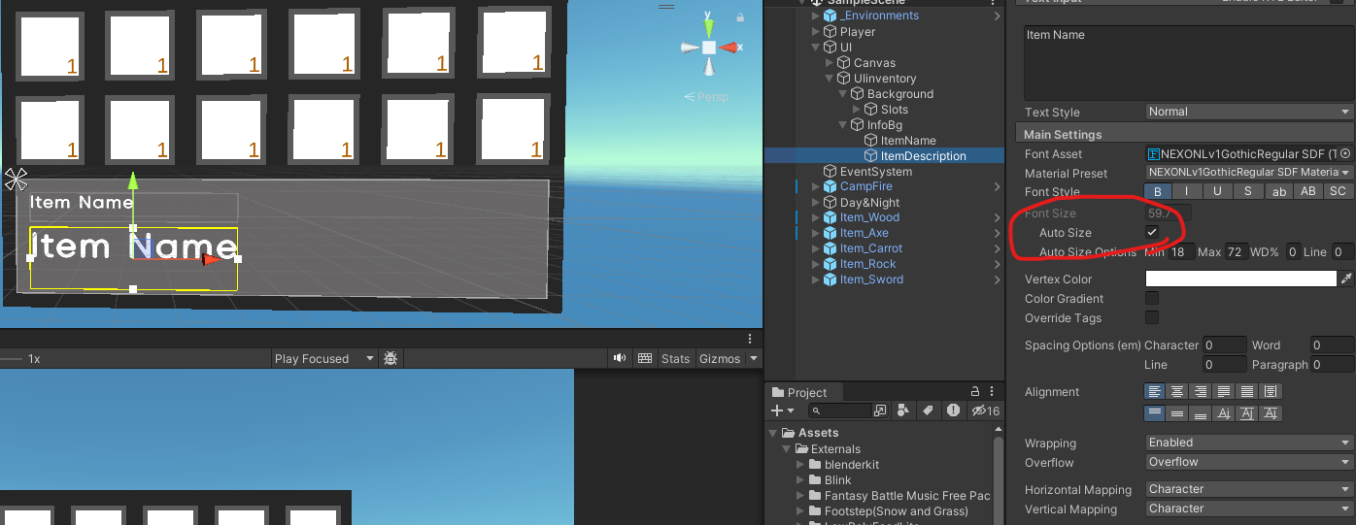1356x525 pixels.
Task: Click the Text Input area
Action: [1189, 62]
